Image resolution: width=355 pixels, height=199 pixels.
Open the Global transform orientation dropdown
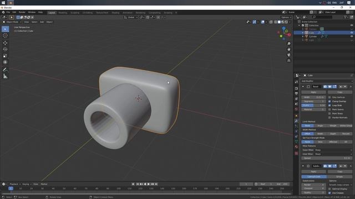(131, 17)
